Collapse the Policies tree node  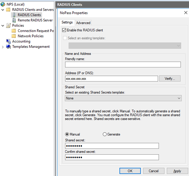click(3, 25)
